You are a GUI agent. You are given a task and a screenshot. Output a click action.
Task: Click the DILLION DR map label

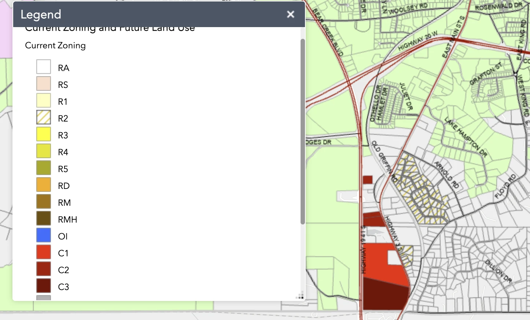tap(498, 271)
